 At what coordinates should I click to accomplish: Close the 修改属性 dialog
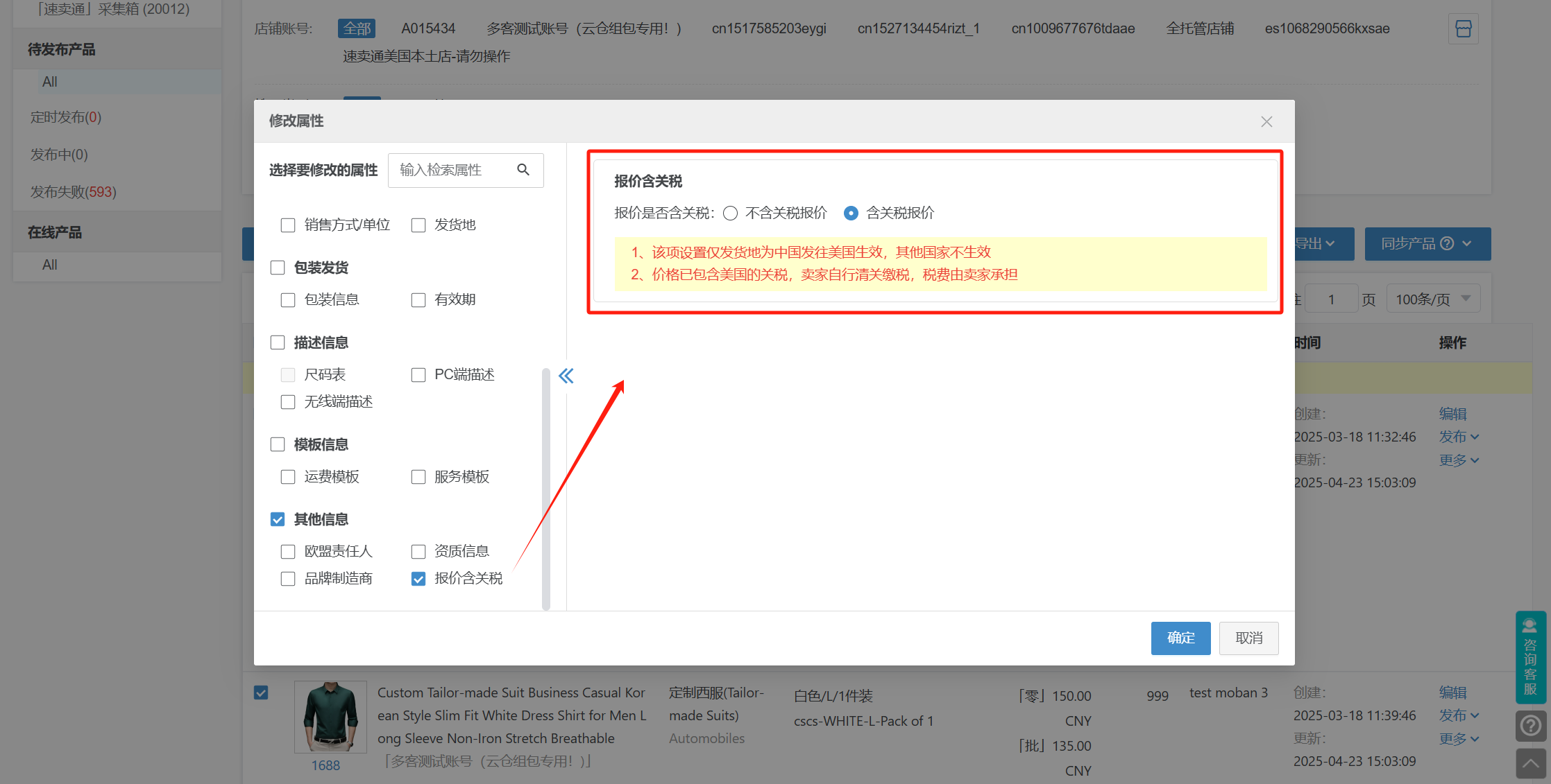click(1266, 121)
